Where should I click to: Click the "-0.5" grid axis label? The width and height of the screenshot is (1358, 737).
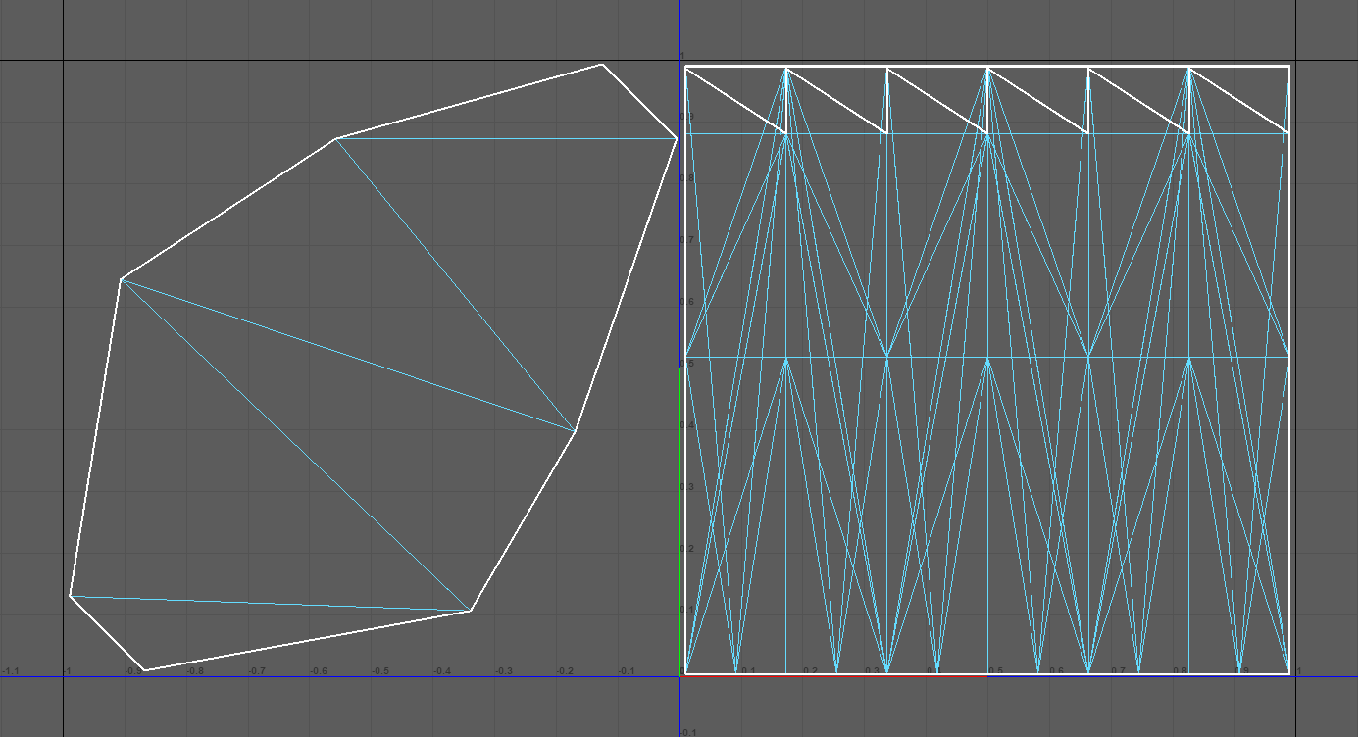point(379,671)
